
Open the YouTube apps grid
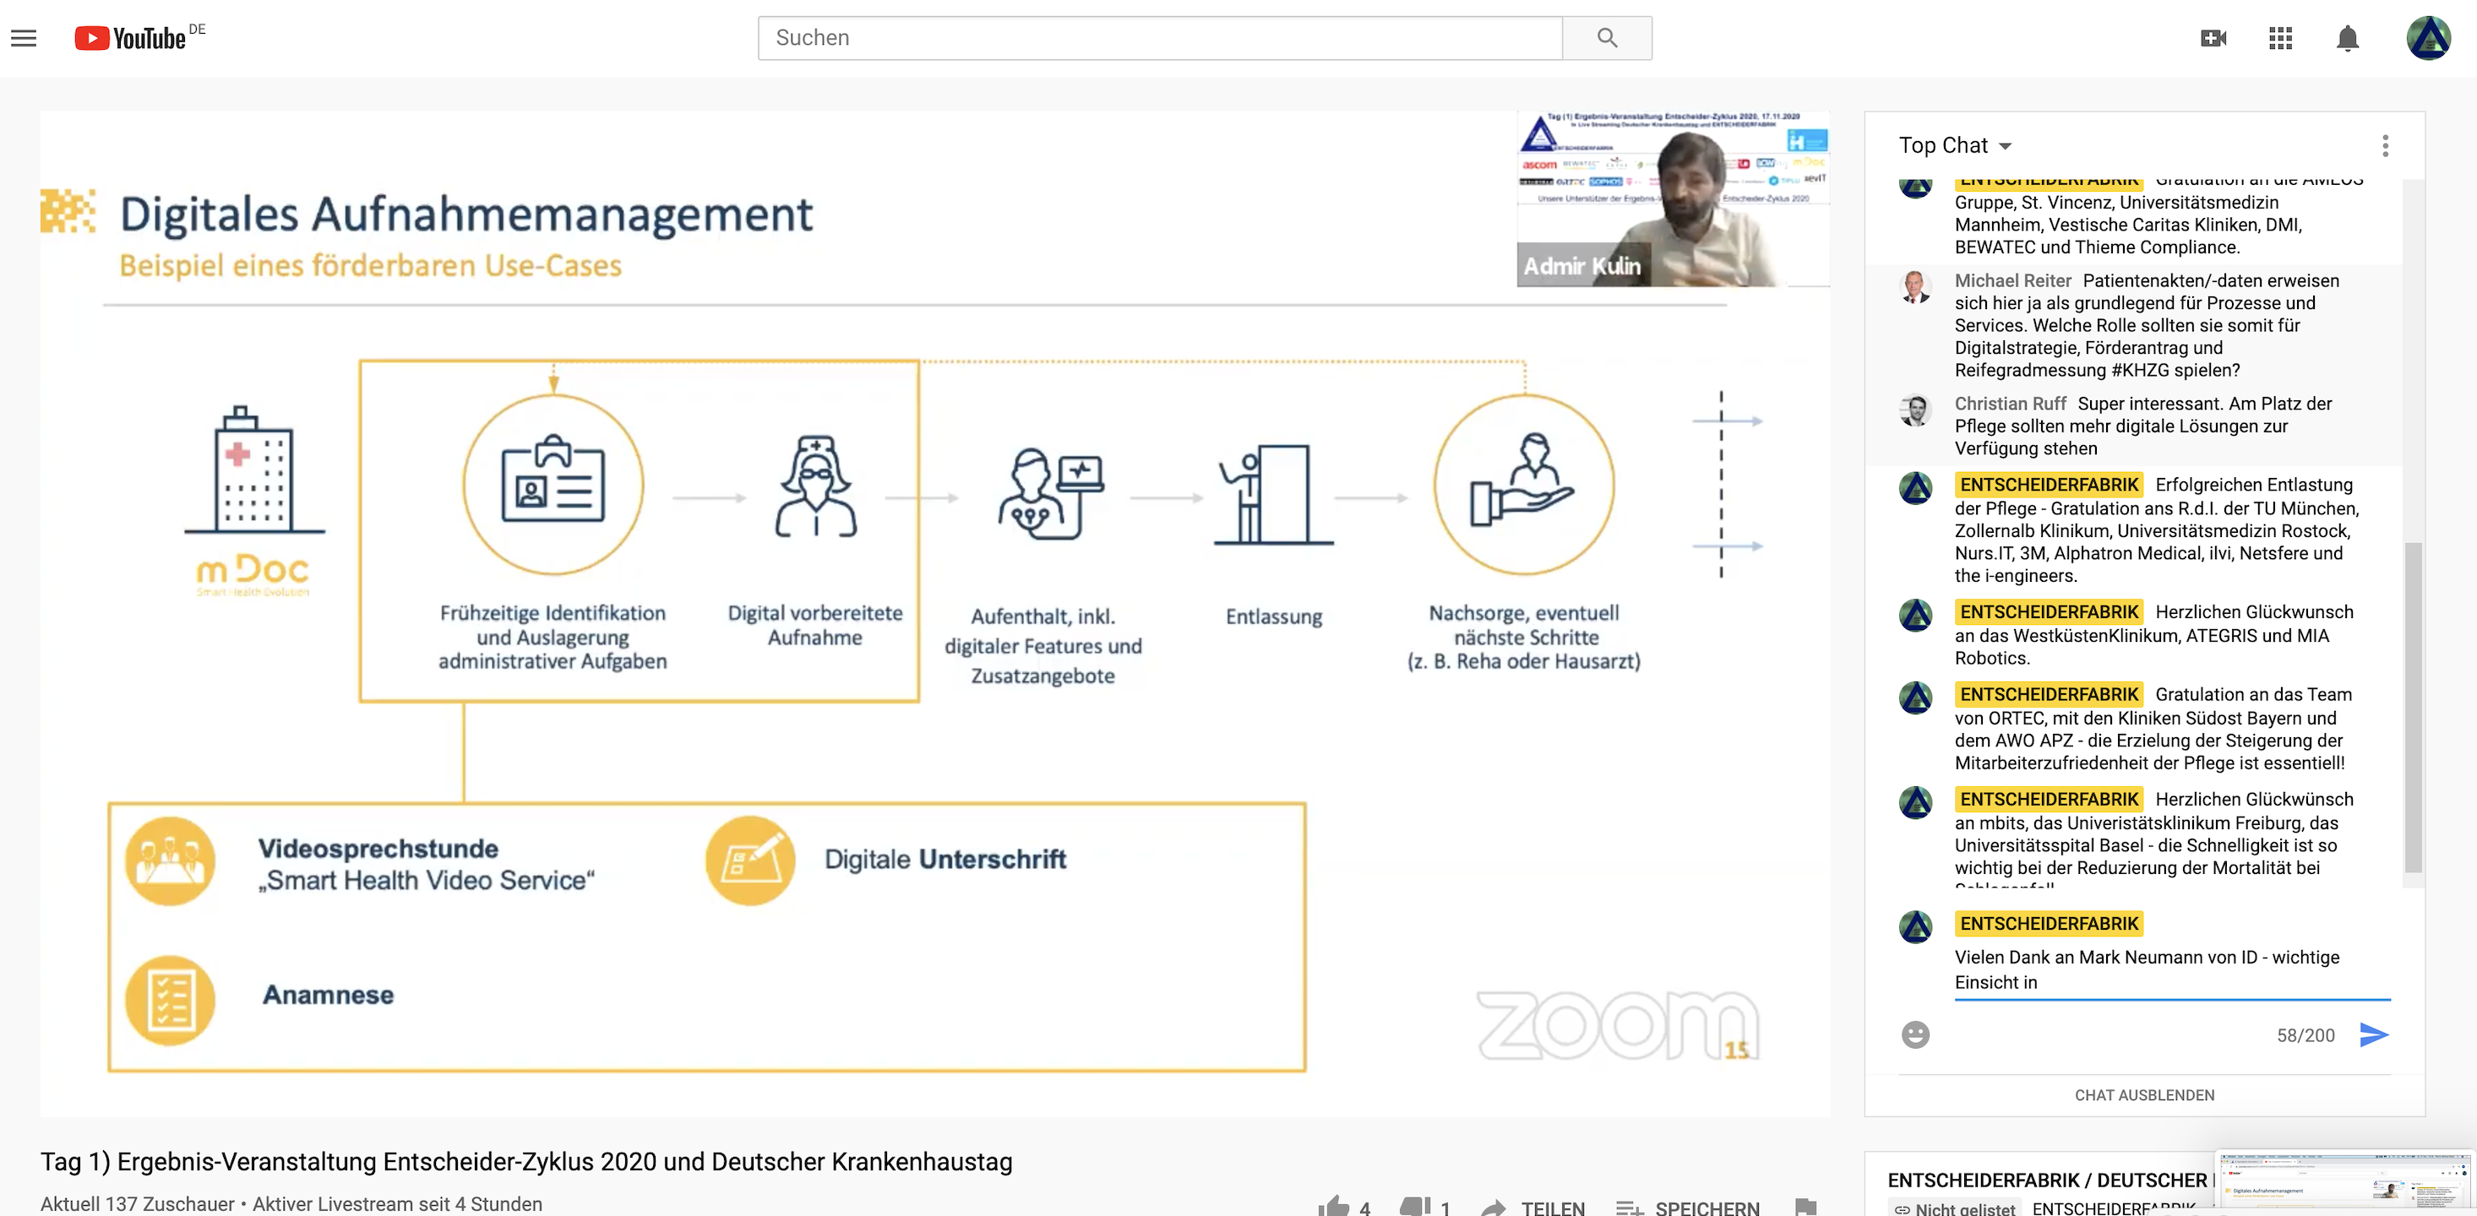(x=2281, y=37)
